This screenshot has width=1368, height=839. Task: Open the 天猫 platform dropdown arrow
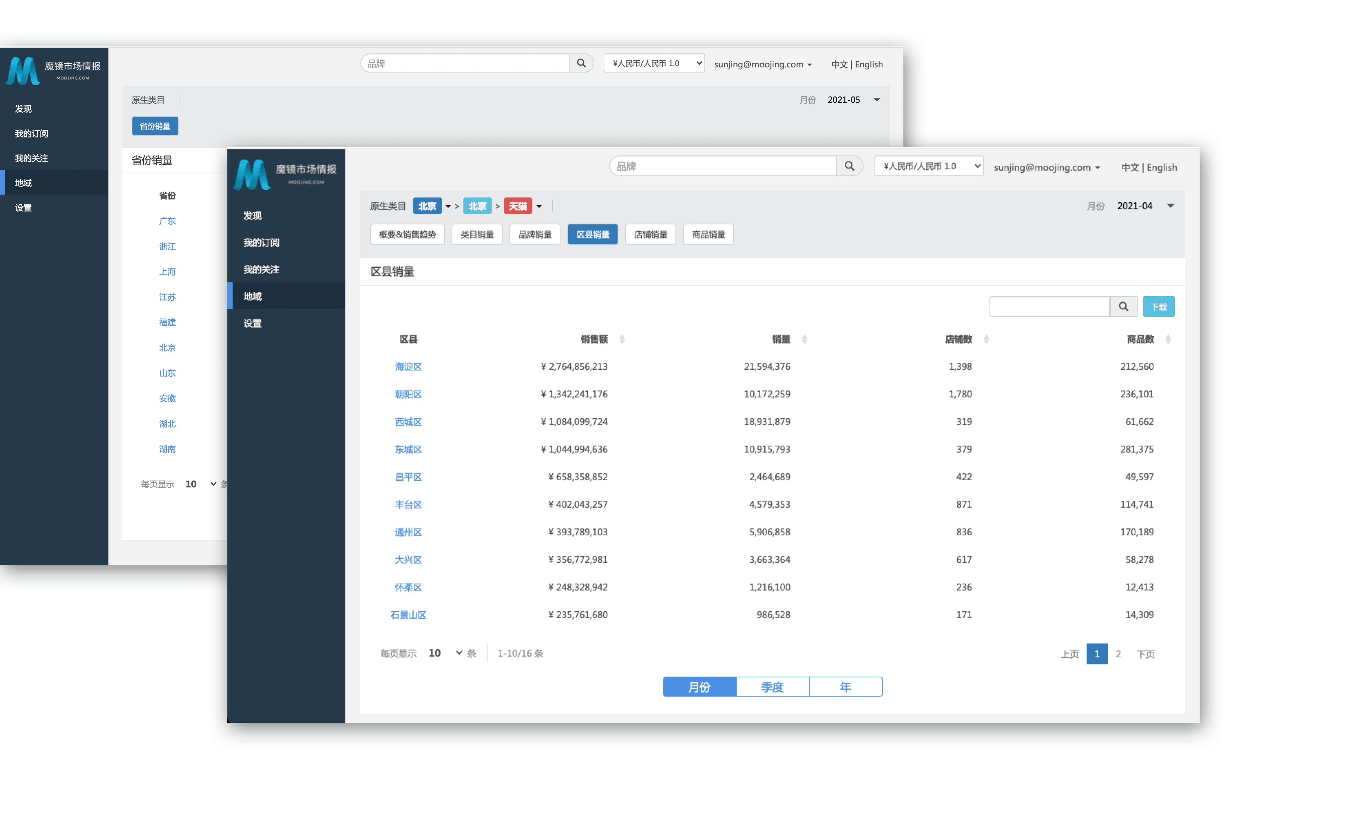pyautogui.click(x=539, y=207)
